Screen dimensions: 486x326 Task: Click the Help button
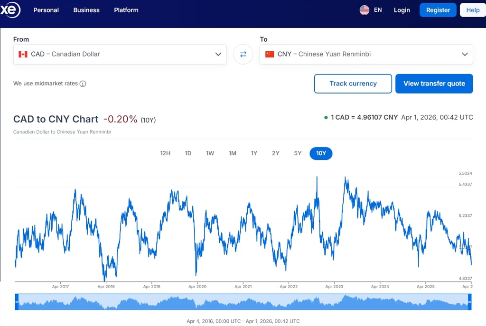pyautogui.click(x=473, y=10)
